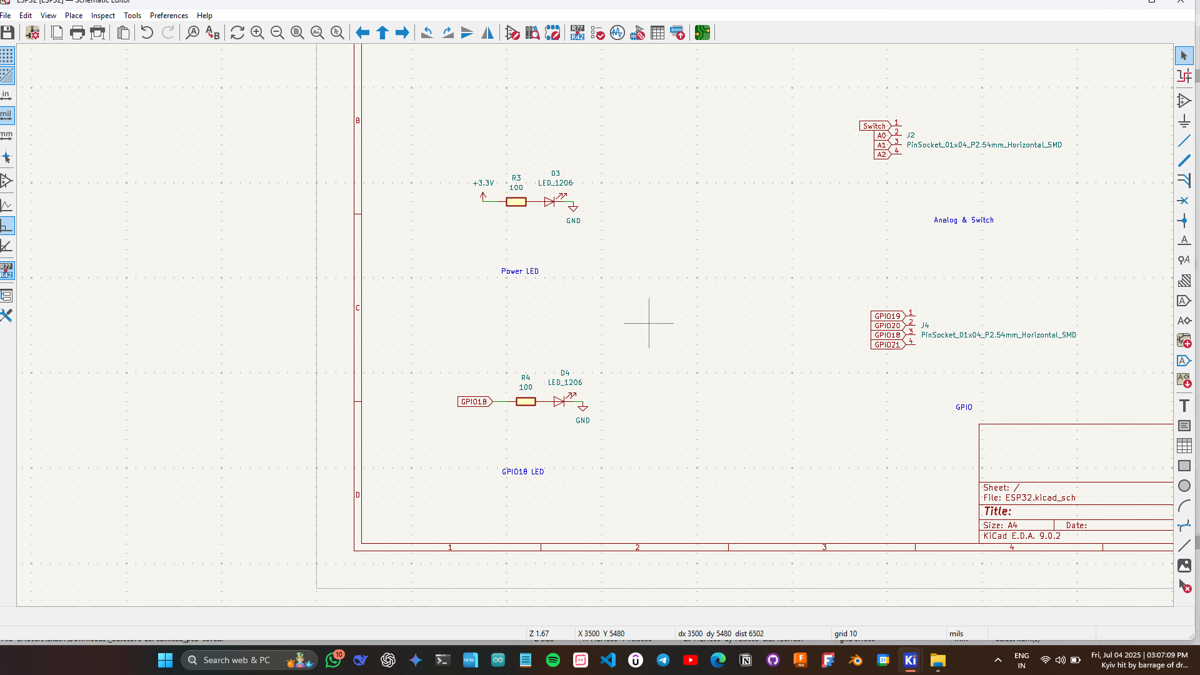Open Spotify from the taskbar
This screenshot has height=675, width=1200.
click(553, 660)
